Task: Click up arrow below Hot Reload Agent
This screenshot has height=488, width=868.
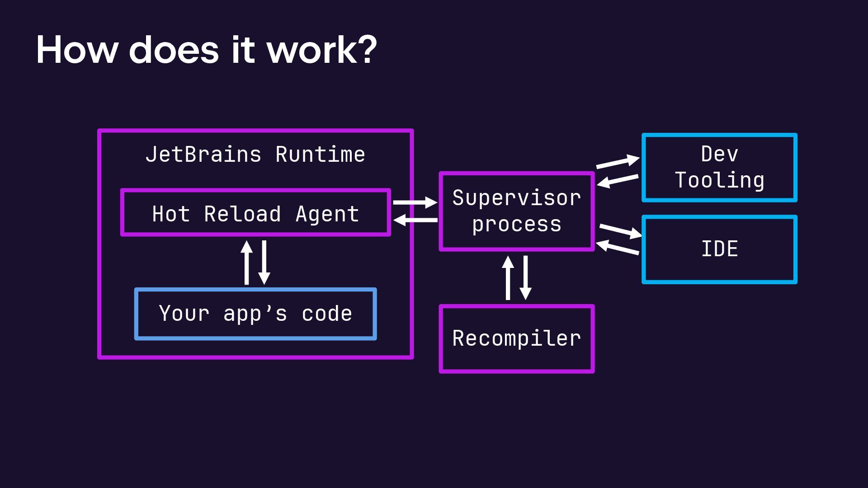Action: (x=246, y=263)
